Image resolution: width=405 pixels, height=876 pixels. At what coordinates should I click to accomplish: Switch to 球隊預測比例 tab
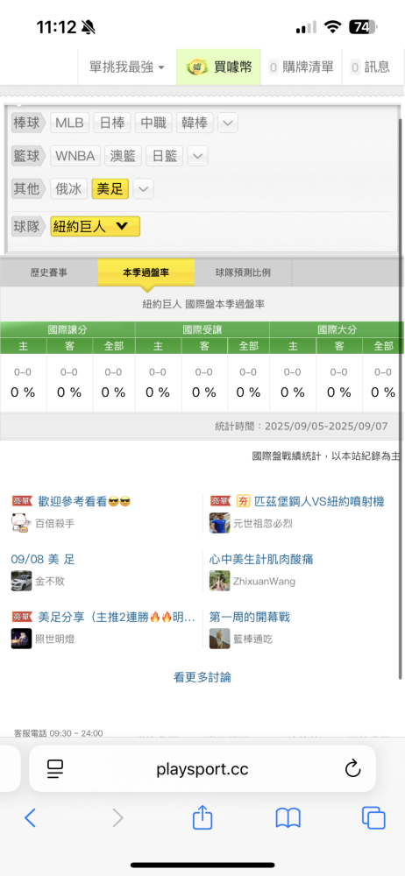(244, 273)
